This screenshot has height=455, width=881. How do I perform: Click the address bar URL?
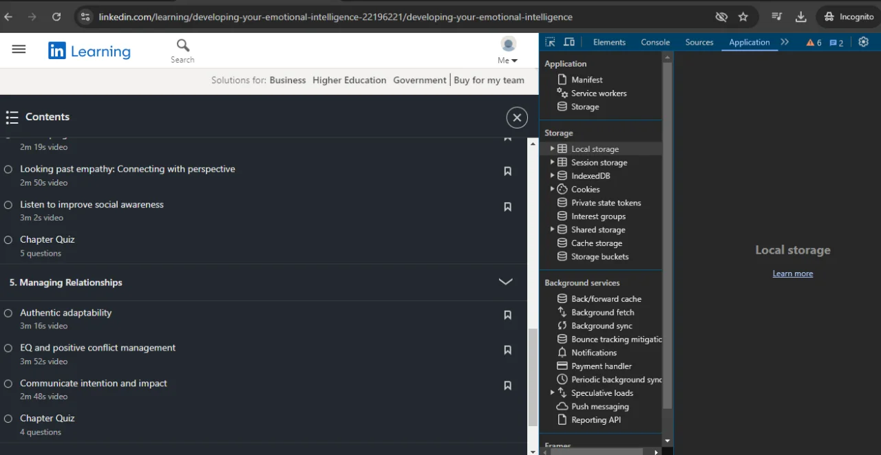point(335,16)
